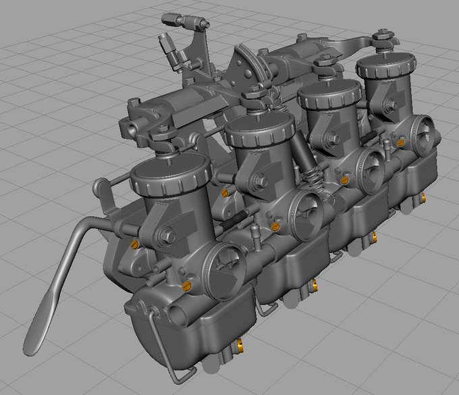Select the wire bail clip on nearest float bowl
Viewport: 459px width, 395px height.
coord(170,348)
